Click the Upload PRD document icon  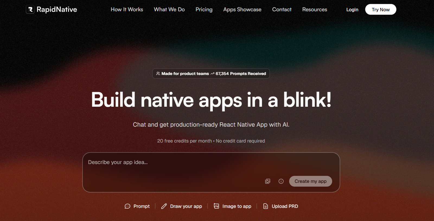coord(266,206)
